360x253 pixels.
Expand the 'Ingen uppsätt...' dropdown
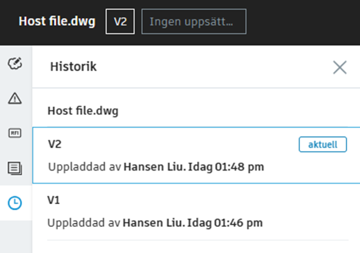click(x=194, y=22)
